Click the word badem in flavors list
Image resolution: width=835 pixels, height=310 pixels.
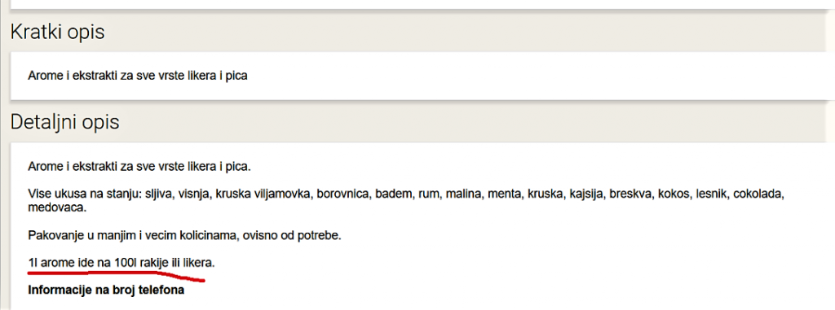392,194
